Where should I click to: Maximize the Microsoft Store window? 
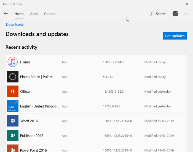pos(176,4)
